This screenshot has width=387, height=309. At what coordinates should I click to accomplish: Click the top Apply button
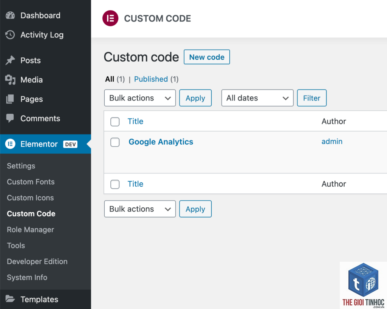[x=195, y=98]
